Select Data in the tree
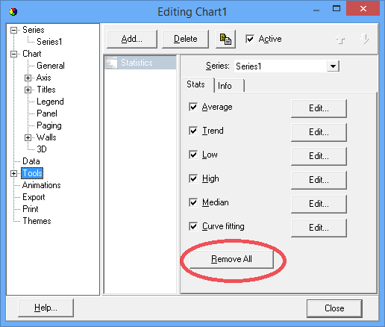 [31, 161]
